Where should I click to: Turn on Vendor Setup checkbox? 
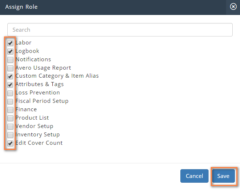point(10,127)
